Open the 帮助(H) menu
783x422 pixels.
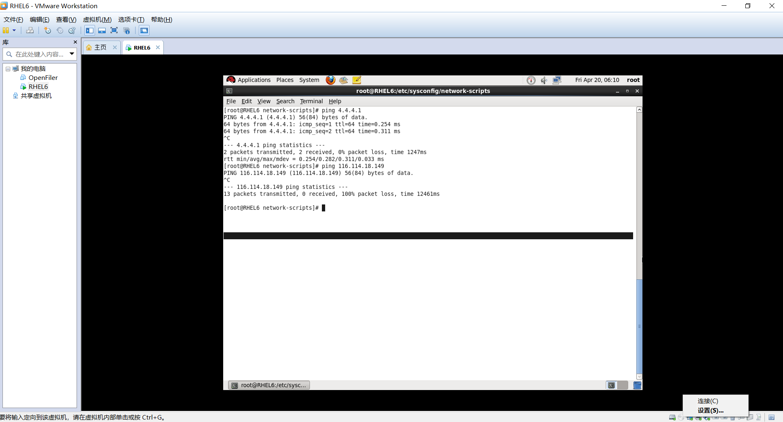click(x=161, y=20)
